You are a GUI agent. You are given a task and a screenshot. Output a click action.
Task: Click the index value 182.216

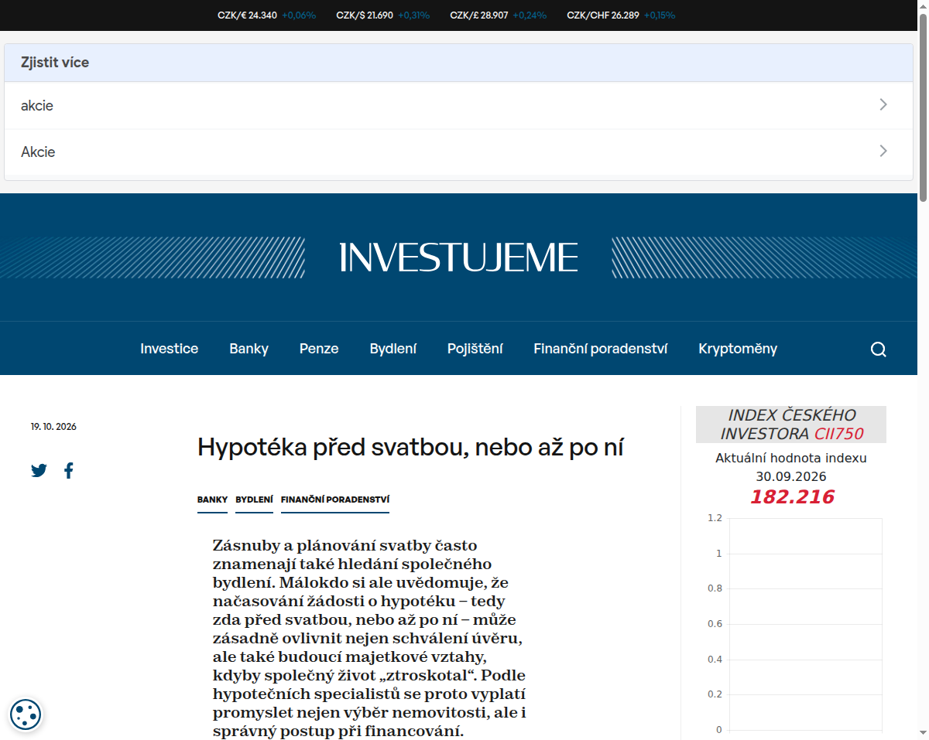point(791,497)
